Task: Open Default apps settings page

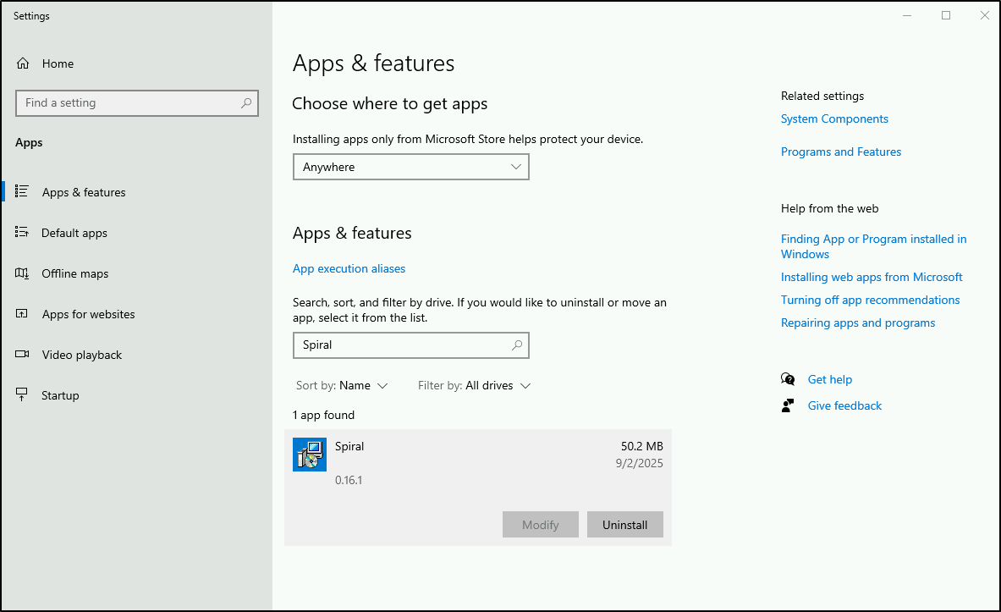Action: pyautogui.click(x=74, y=233)
